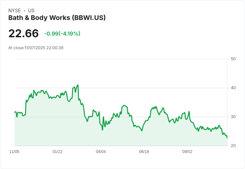Click the 30 label on price axis
This screenshot has width=245, height=169.
(x=233, y=117)
